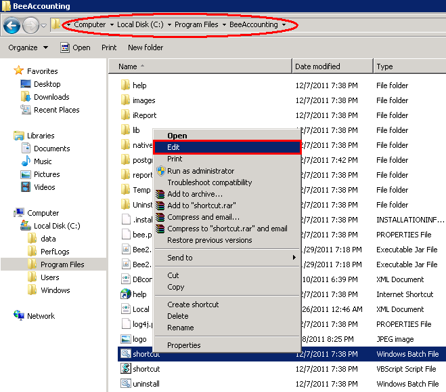This screenshot has height=392, width=446.
Task: Click the Temp folder icon
Action: point(125,190)
